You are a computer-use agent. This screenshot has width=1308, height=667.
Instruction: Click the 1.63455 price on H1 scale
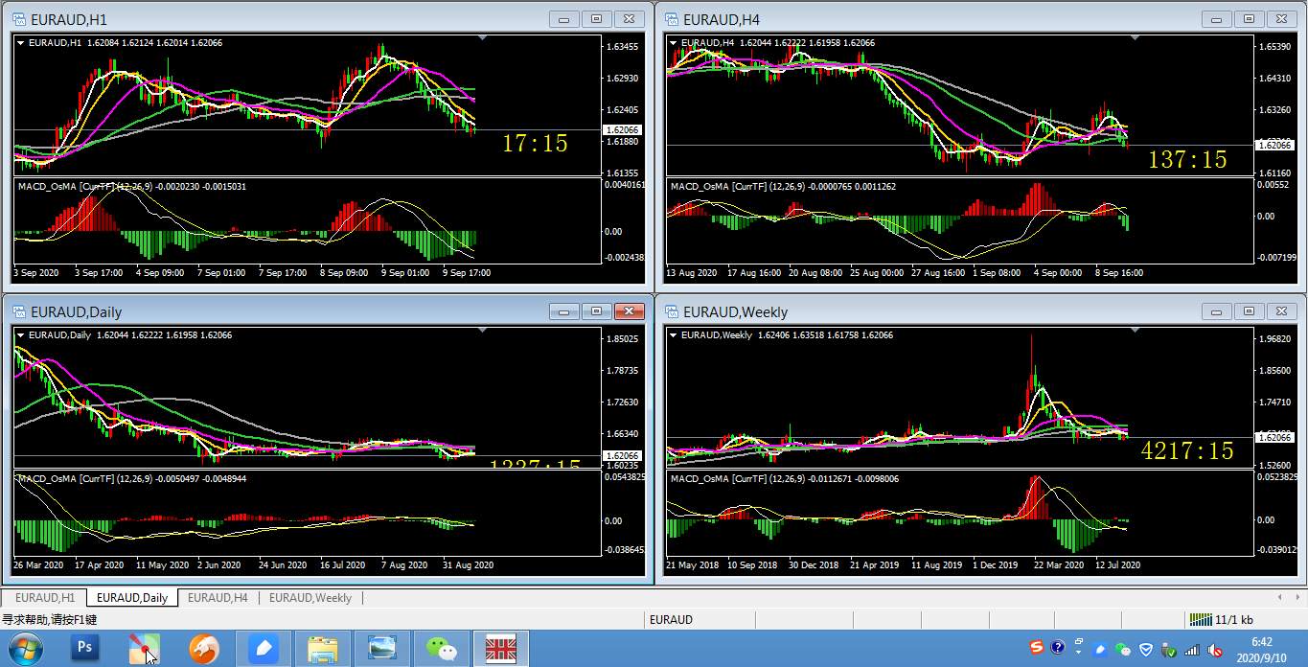coord(623,47)
